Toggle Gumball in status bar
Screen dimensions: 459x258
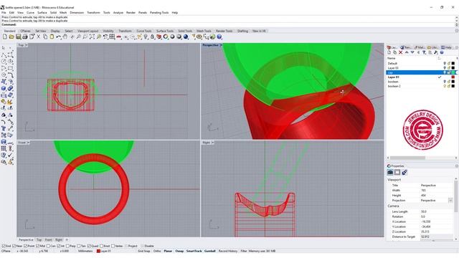[210, 251]
